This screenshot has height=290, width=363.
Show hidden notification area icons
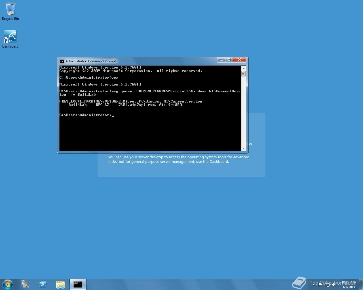point(314,284)
